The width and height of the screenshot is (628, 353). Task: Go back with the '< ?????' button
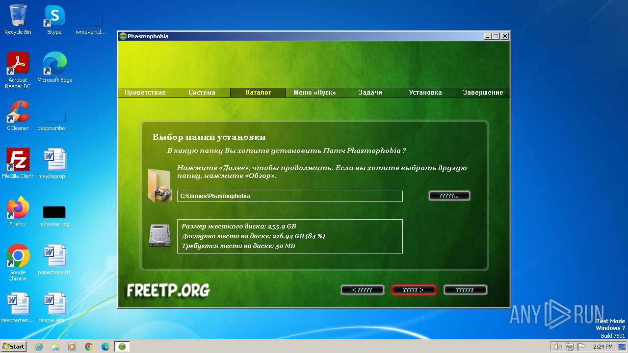point(362,290)
